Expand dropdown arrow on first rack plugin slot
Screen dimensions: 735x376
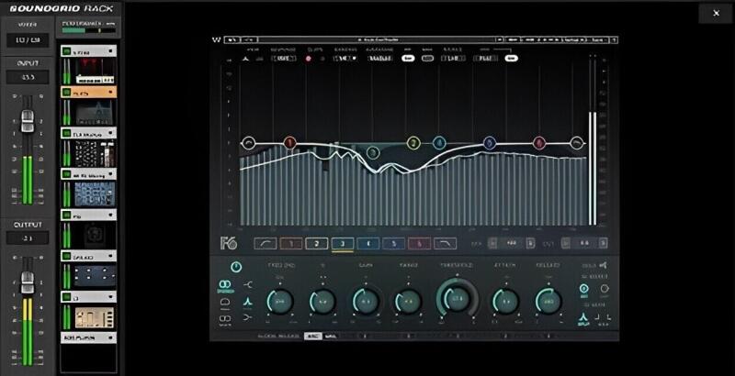click(x=109, y=52)
